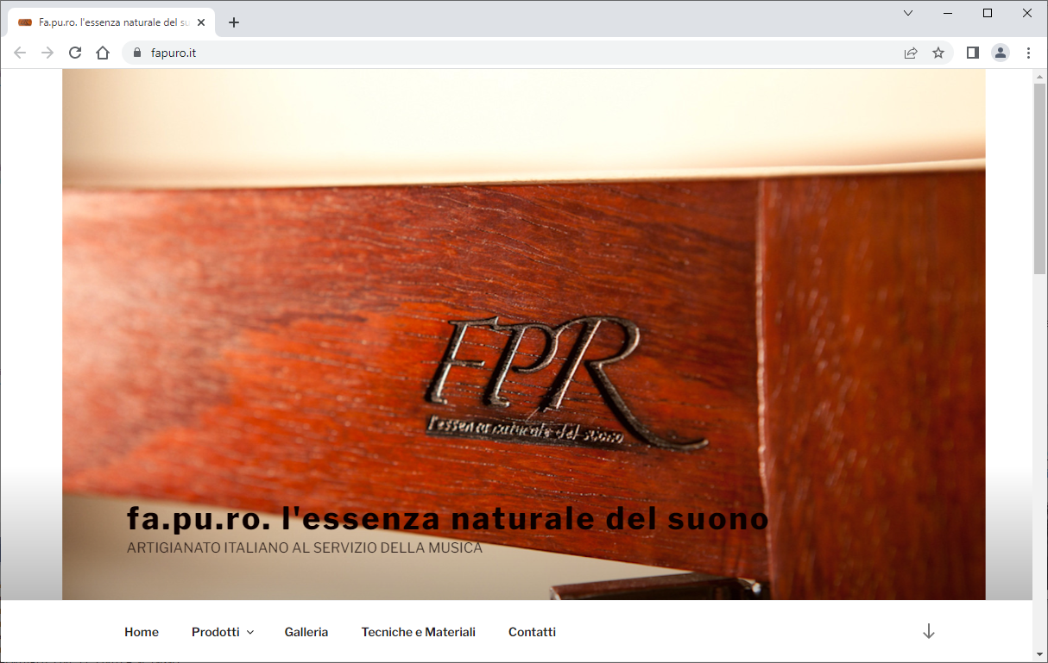1048x663 pixels.
Task: Open the Chrome three-dot menu
Action: pos(1028,53)
